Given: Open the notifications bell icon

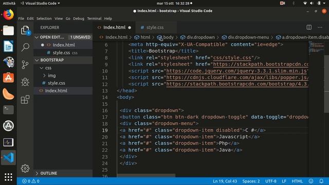Looking at the screenshot, I should [x=321, y=181].
